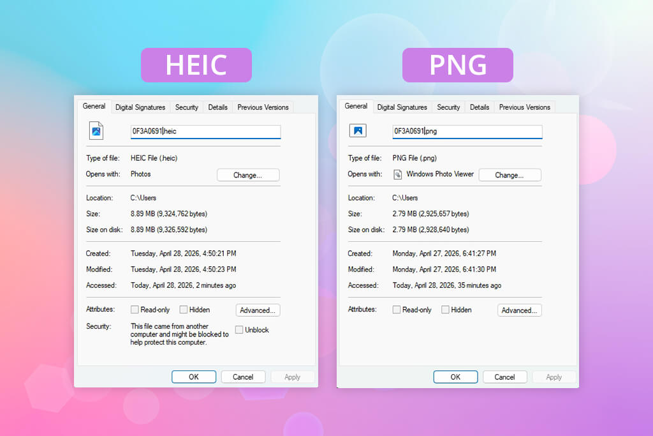Click Cancel in the HEIC dialog
Image resolution: width=653 pixels, height=436 pixels.
[x=243, y=377]
